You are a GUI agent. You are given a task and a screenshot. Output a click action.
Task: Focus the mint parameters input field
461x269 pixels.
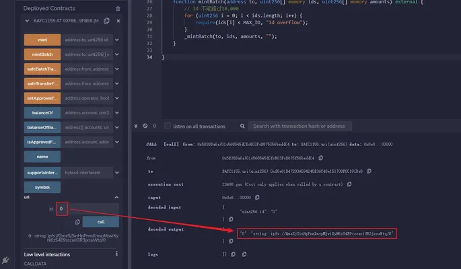87,40
